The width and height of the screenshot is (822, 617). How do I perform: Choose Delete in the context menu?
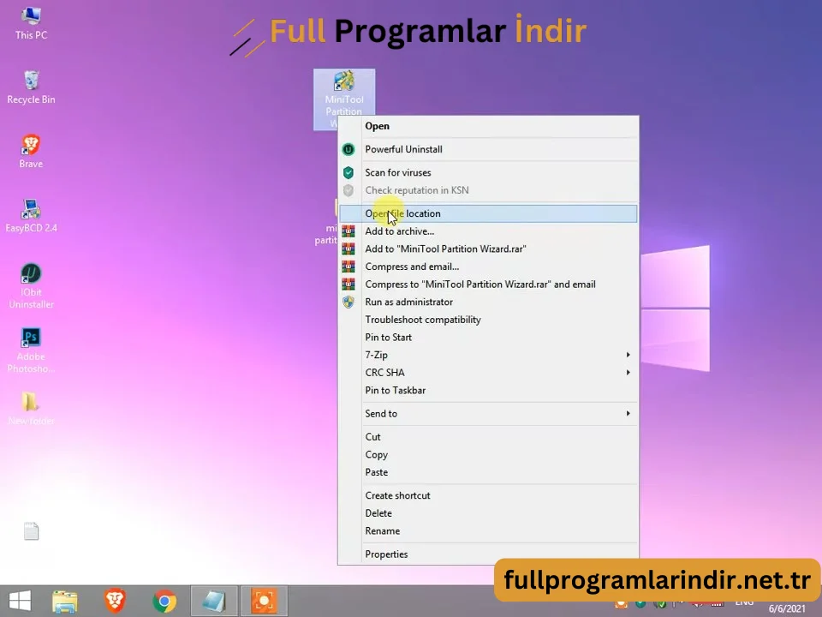[488, 513]
